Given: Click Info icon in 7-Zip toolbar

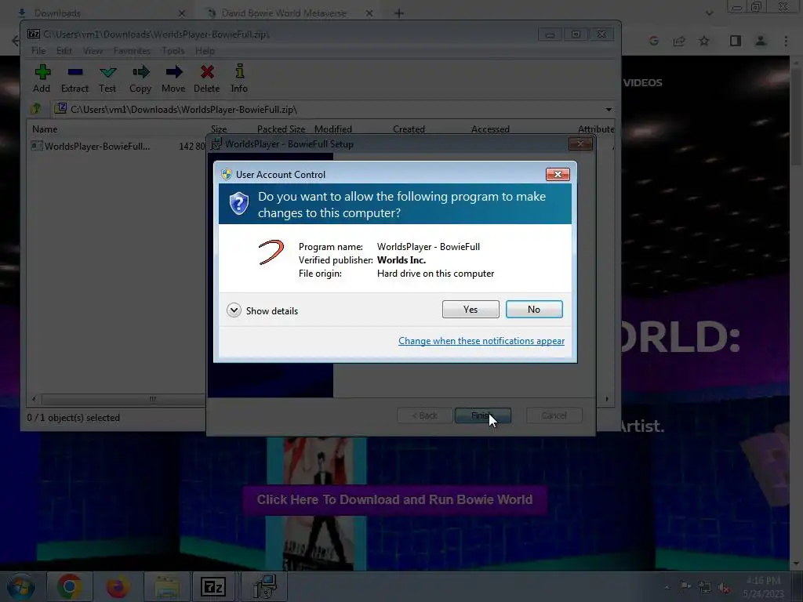Looking at the screenshot, I should click(239, 78).
